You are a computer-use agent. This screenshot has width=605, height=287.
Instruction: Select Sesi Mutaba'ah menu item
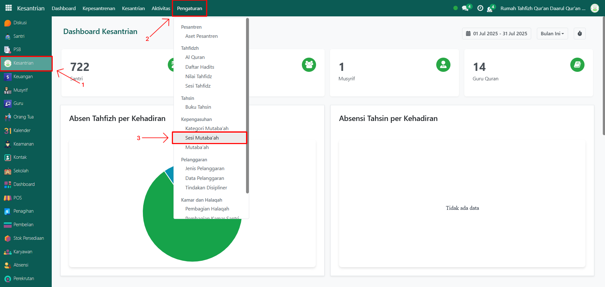(x=202, y=138)
